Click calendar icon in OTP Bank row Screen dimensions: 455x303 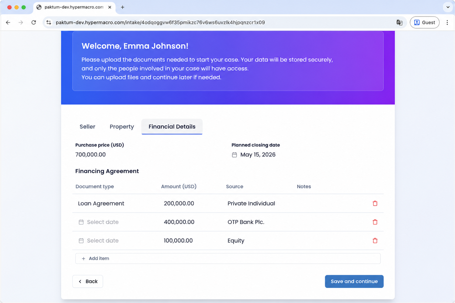coord(81,222)
